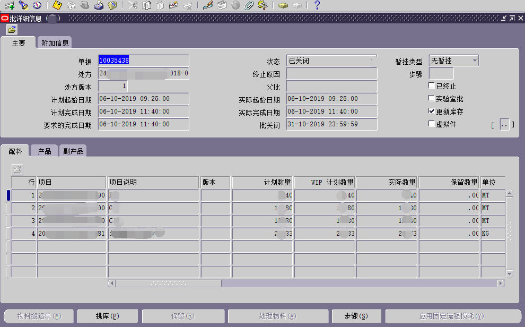
Task: Click the New record toolbar icon
Action: (10, 6)
